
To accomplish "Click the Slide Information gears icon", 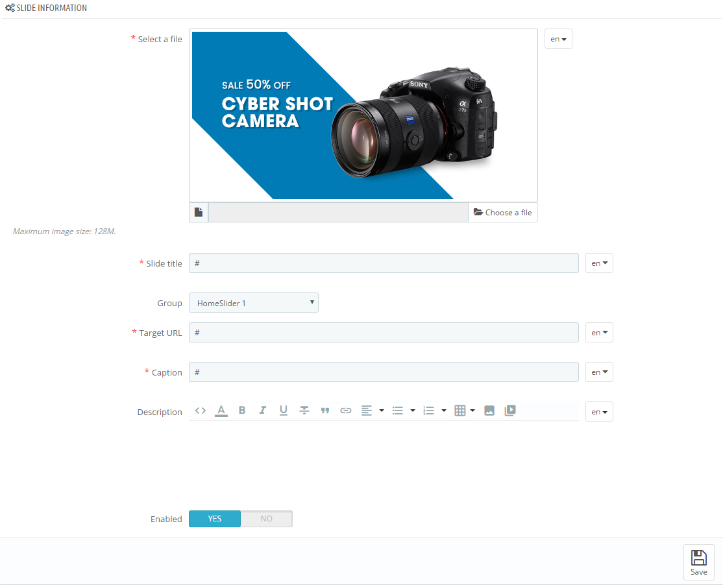I will click(x=10, y=8).
